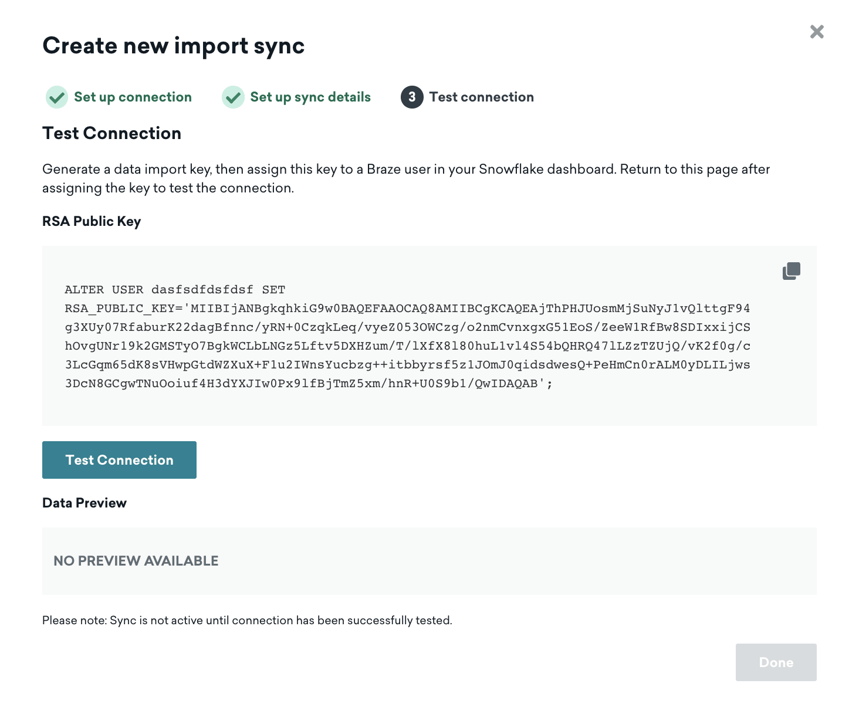
Task: Return to the Set up sync details step
Action: pos(310,97)
